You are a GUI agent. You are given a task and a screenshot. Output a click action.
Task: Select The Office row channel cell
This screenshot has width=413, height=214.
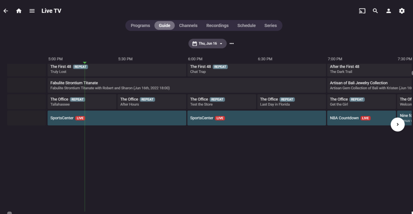(27, 102)
